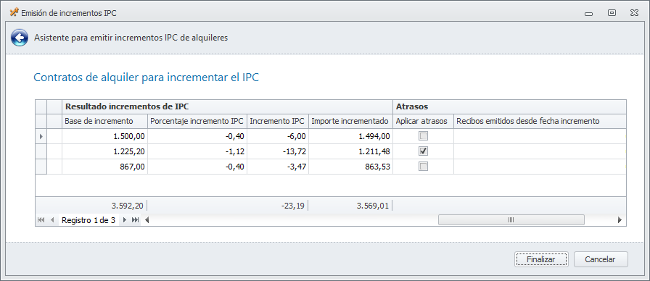Click the application icon in title bar

click(x=14, y=13)
